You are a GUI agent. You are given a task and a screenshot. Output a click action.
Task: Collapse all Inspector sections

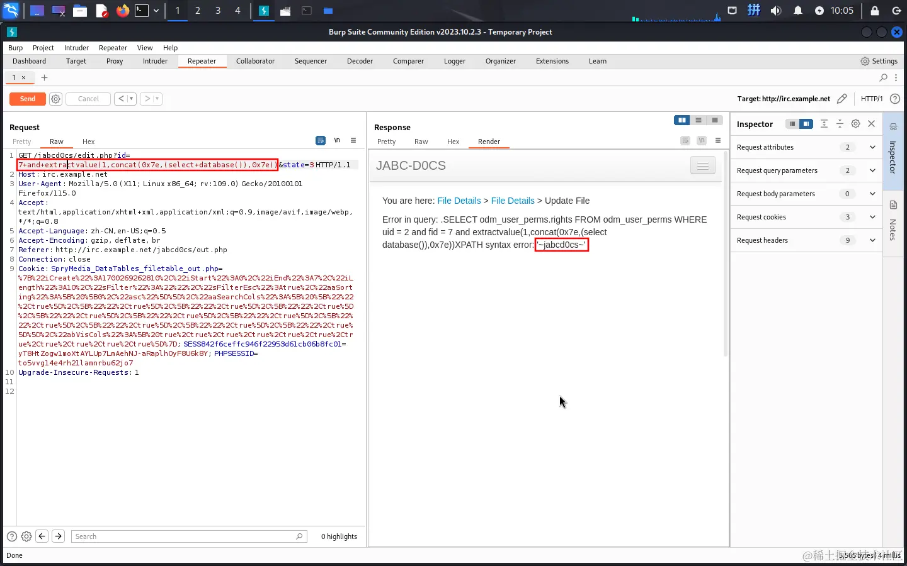pos(840,124)
